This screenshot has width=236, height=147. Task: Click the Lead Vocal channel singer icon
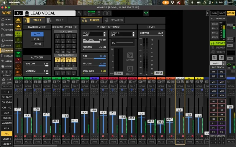[27, 13]
